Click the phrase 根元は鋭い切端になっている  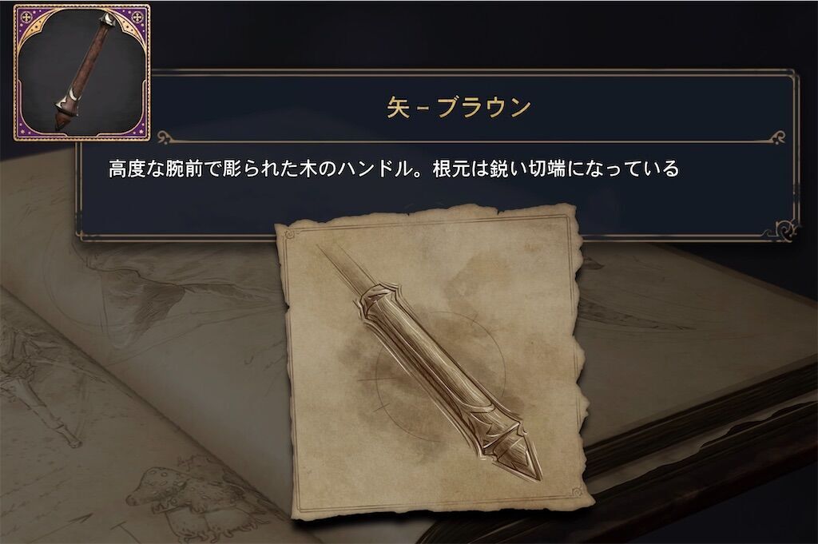point(556,169)
